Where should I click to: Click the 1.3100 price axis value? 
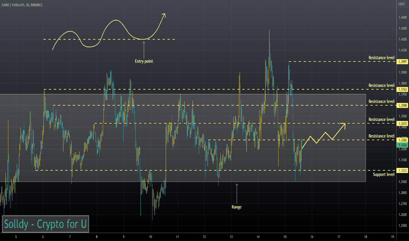click(x=403, y=160)
